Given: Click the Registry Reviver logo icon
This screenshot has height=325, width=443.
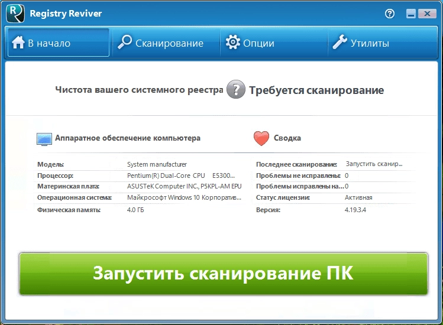Looking at the screenshot, I should (x=15, y=13).
